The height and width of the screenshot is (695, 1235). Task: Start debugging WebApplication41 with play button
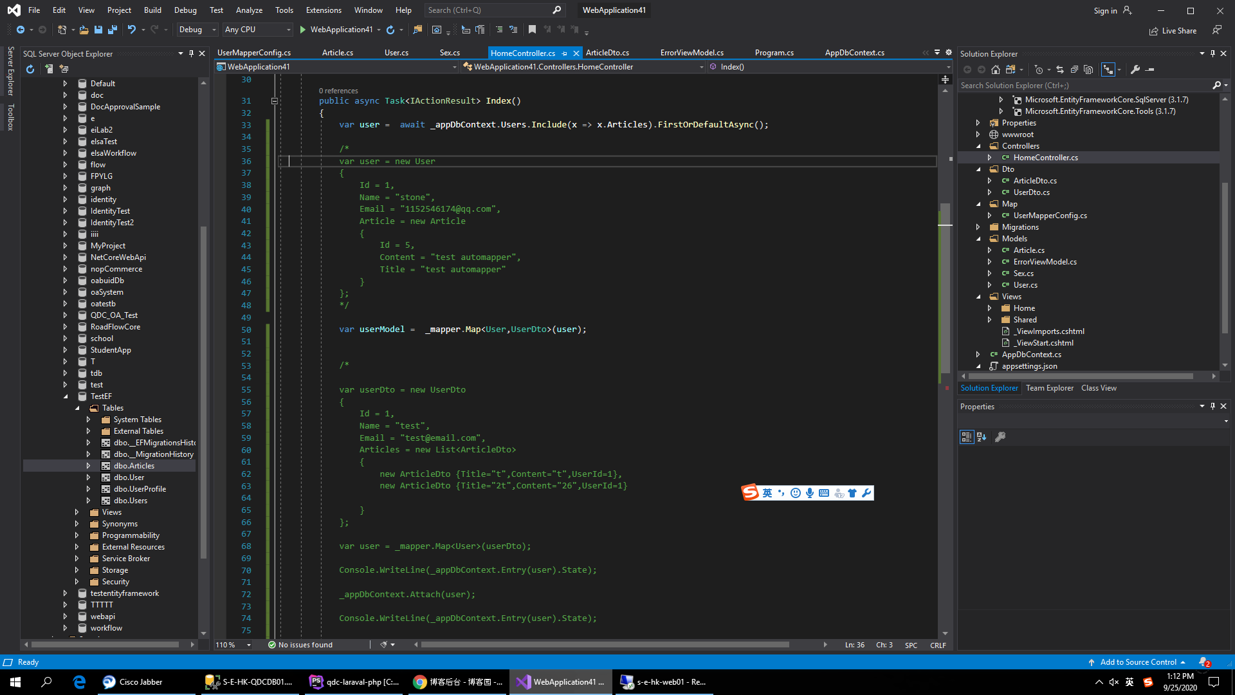pos(302,30)
